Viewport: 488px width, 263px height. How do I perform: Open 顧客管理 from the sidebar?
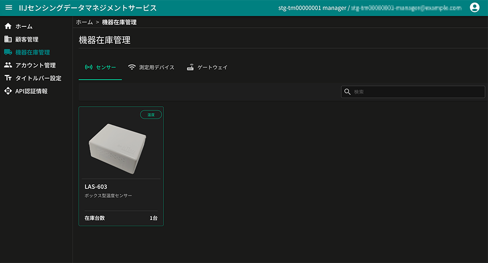click(27, 39)
